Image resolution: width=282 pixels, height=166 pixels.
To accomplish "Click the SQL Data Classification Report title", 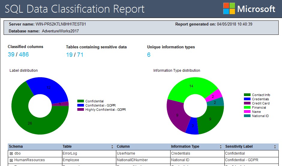I will click(75, 9).
